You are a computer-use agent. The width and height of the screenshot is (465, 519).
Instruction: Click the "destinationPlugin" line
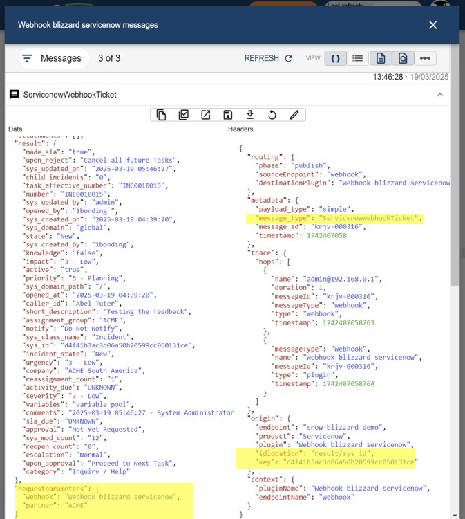click(352, 183)
